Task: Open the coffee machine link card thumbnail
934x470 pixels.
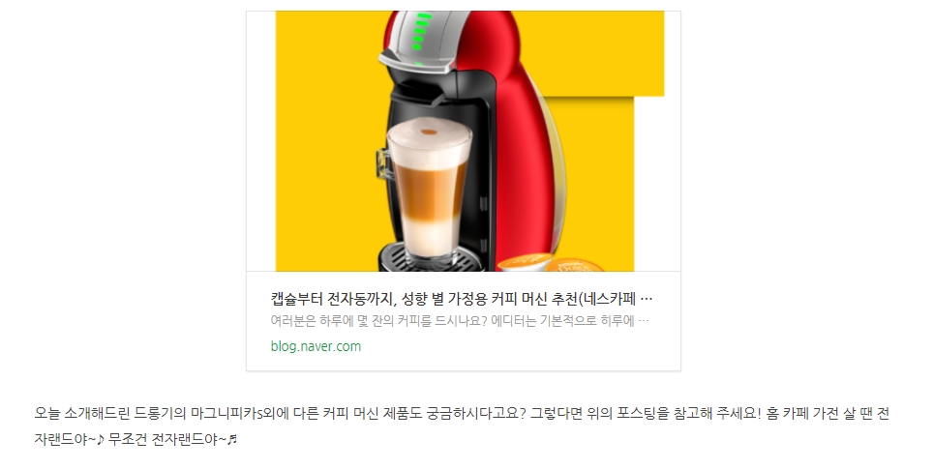Action: (464, 141)
